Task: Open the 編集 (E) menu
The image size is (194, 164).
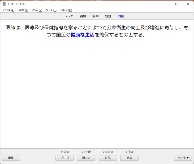Action: click(x=23, y=10)
